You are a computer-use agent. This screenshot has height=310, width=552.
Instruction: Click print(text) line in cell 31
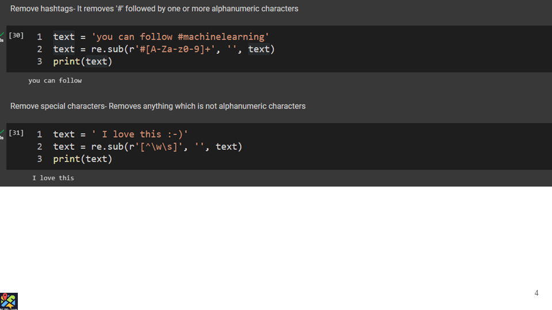click(82, 159)
